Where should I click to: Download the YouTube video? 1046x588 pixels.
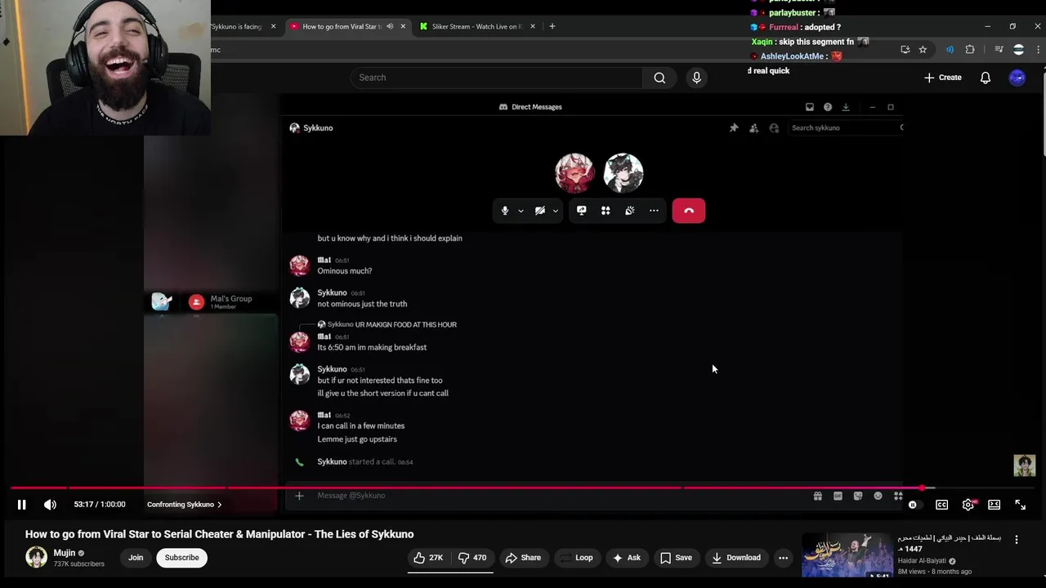[x=736, y=558]
